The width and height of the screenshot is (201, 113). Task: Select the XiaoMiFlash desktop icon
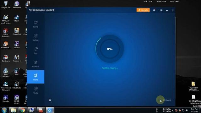point(6,45)
